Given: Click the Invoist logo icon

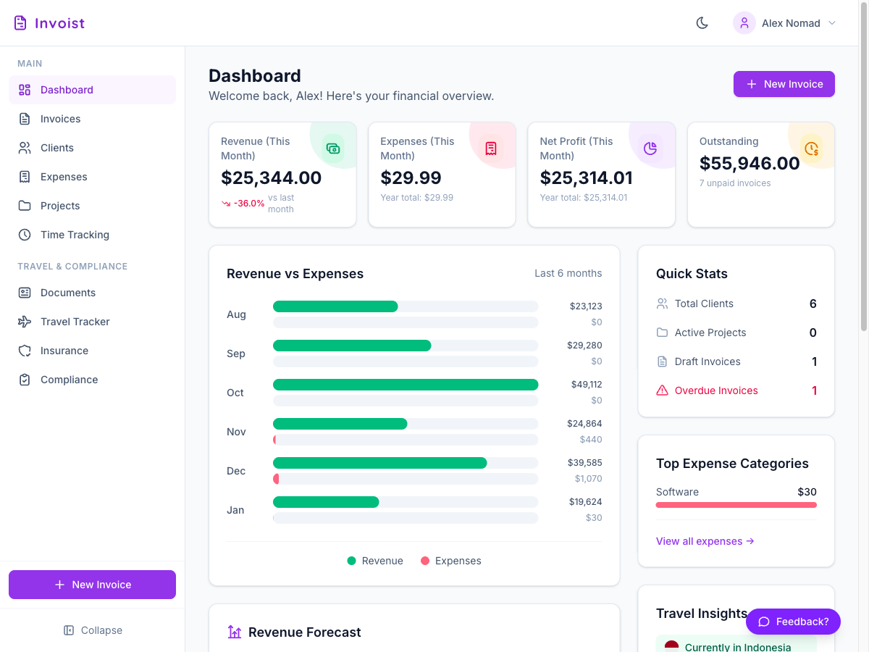Looking at the screenshot, I should point(20,23).
